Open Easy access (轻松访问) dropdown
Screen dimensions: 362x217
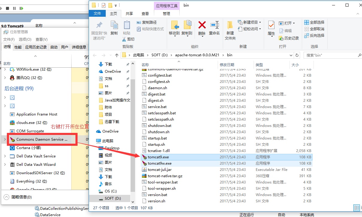pos(249,29)
